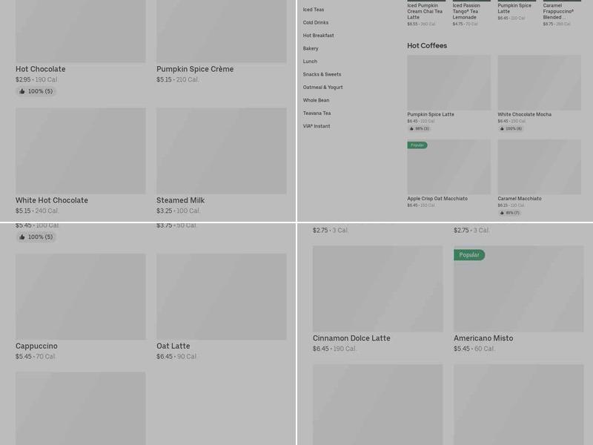
Task: Click the Apple Crisp Oat Macchiato item name
Action: coord(437,199)
